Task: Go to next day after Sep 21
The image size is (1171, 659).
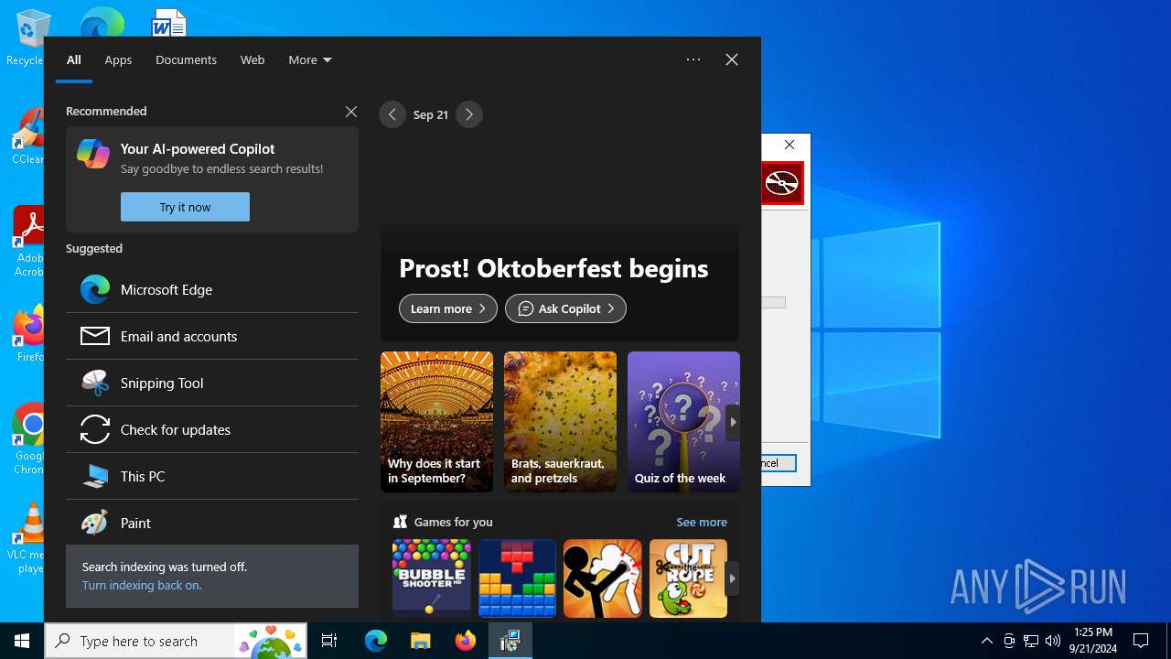Action: pos(469,114)
